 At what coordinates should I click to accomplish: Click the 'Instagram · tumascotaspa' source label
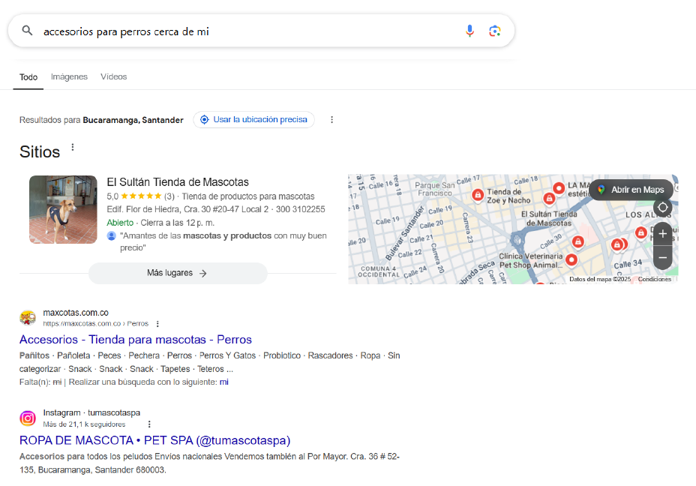pos(91,412)
